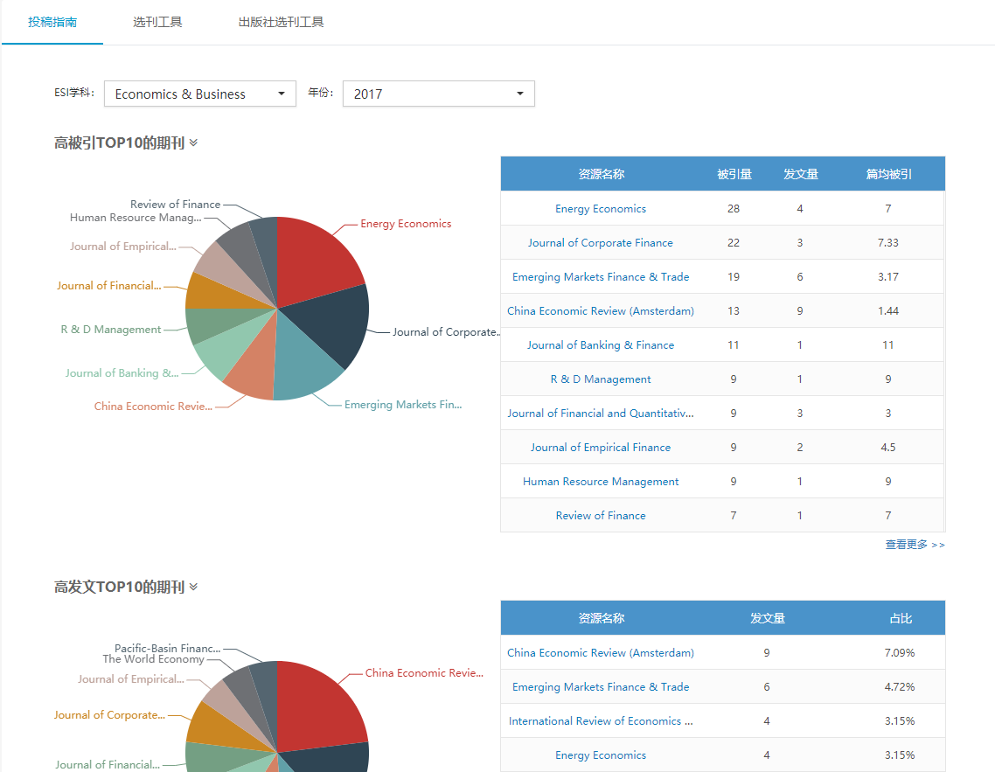The width and height of the screenshot is (995, 772).
Task: Open Journal of Financial and Quantitativ... link
Action: [601, 414]
